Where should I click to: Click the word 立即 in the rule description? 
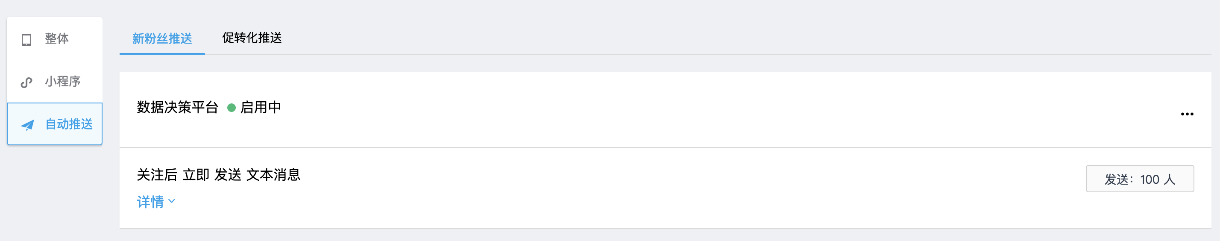coord(196,175)
